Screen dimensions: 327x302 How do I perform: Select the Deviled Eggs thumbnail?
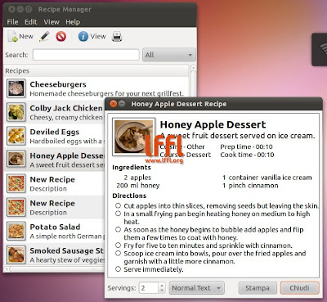click(x=16, y=136)
